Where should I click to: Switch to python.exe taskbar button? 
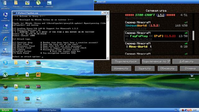[x=49, y=110]
